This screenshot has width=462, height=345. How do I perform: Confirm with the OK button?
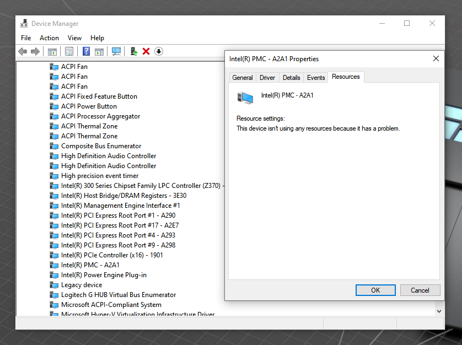point(375,290)
